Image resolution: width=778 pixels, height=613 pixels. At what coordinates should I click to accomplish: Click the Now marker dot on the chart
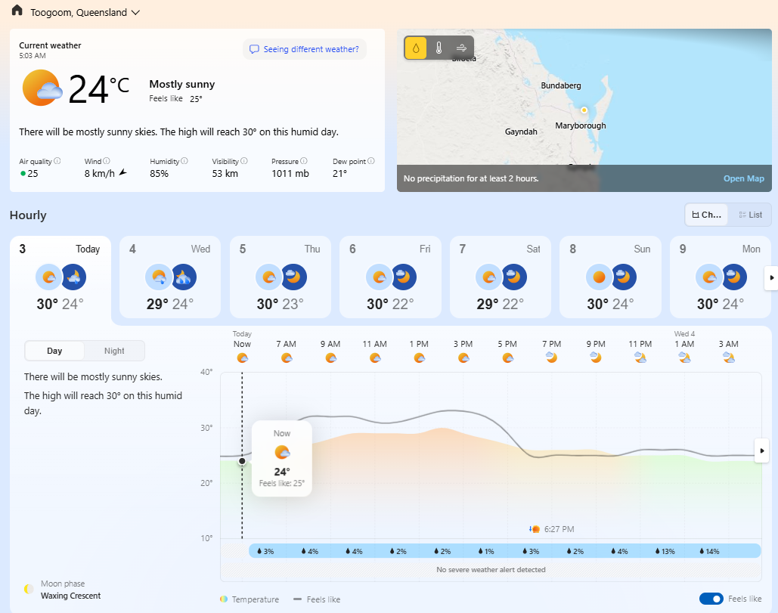(242, 460)
